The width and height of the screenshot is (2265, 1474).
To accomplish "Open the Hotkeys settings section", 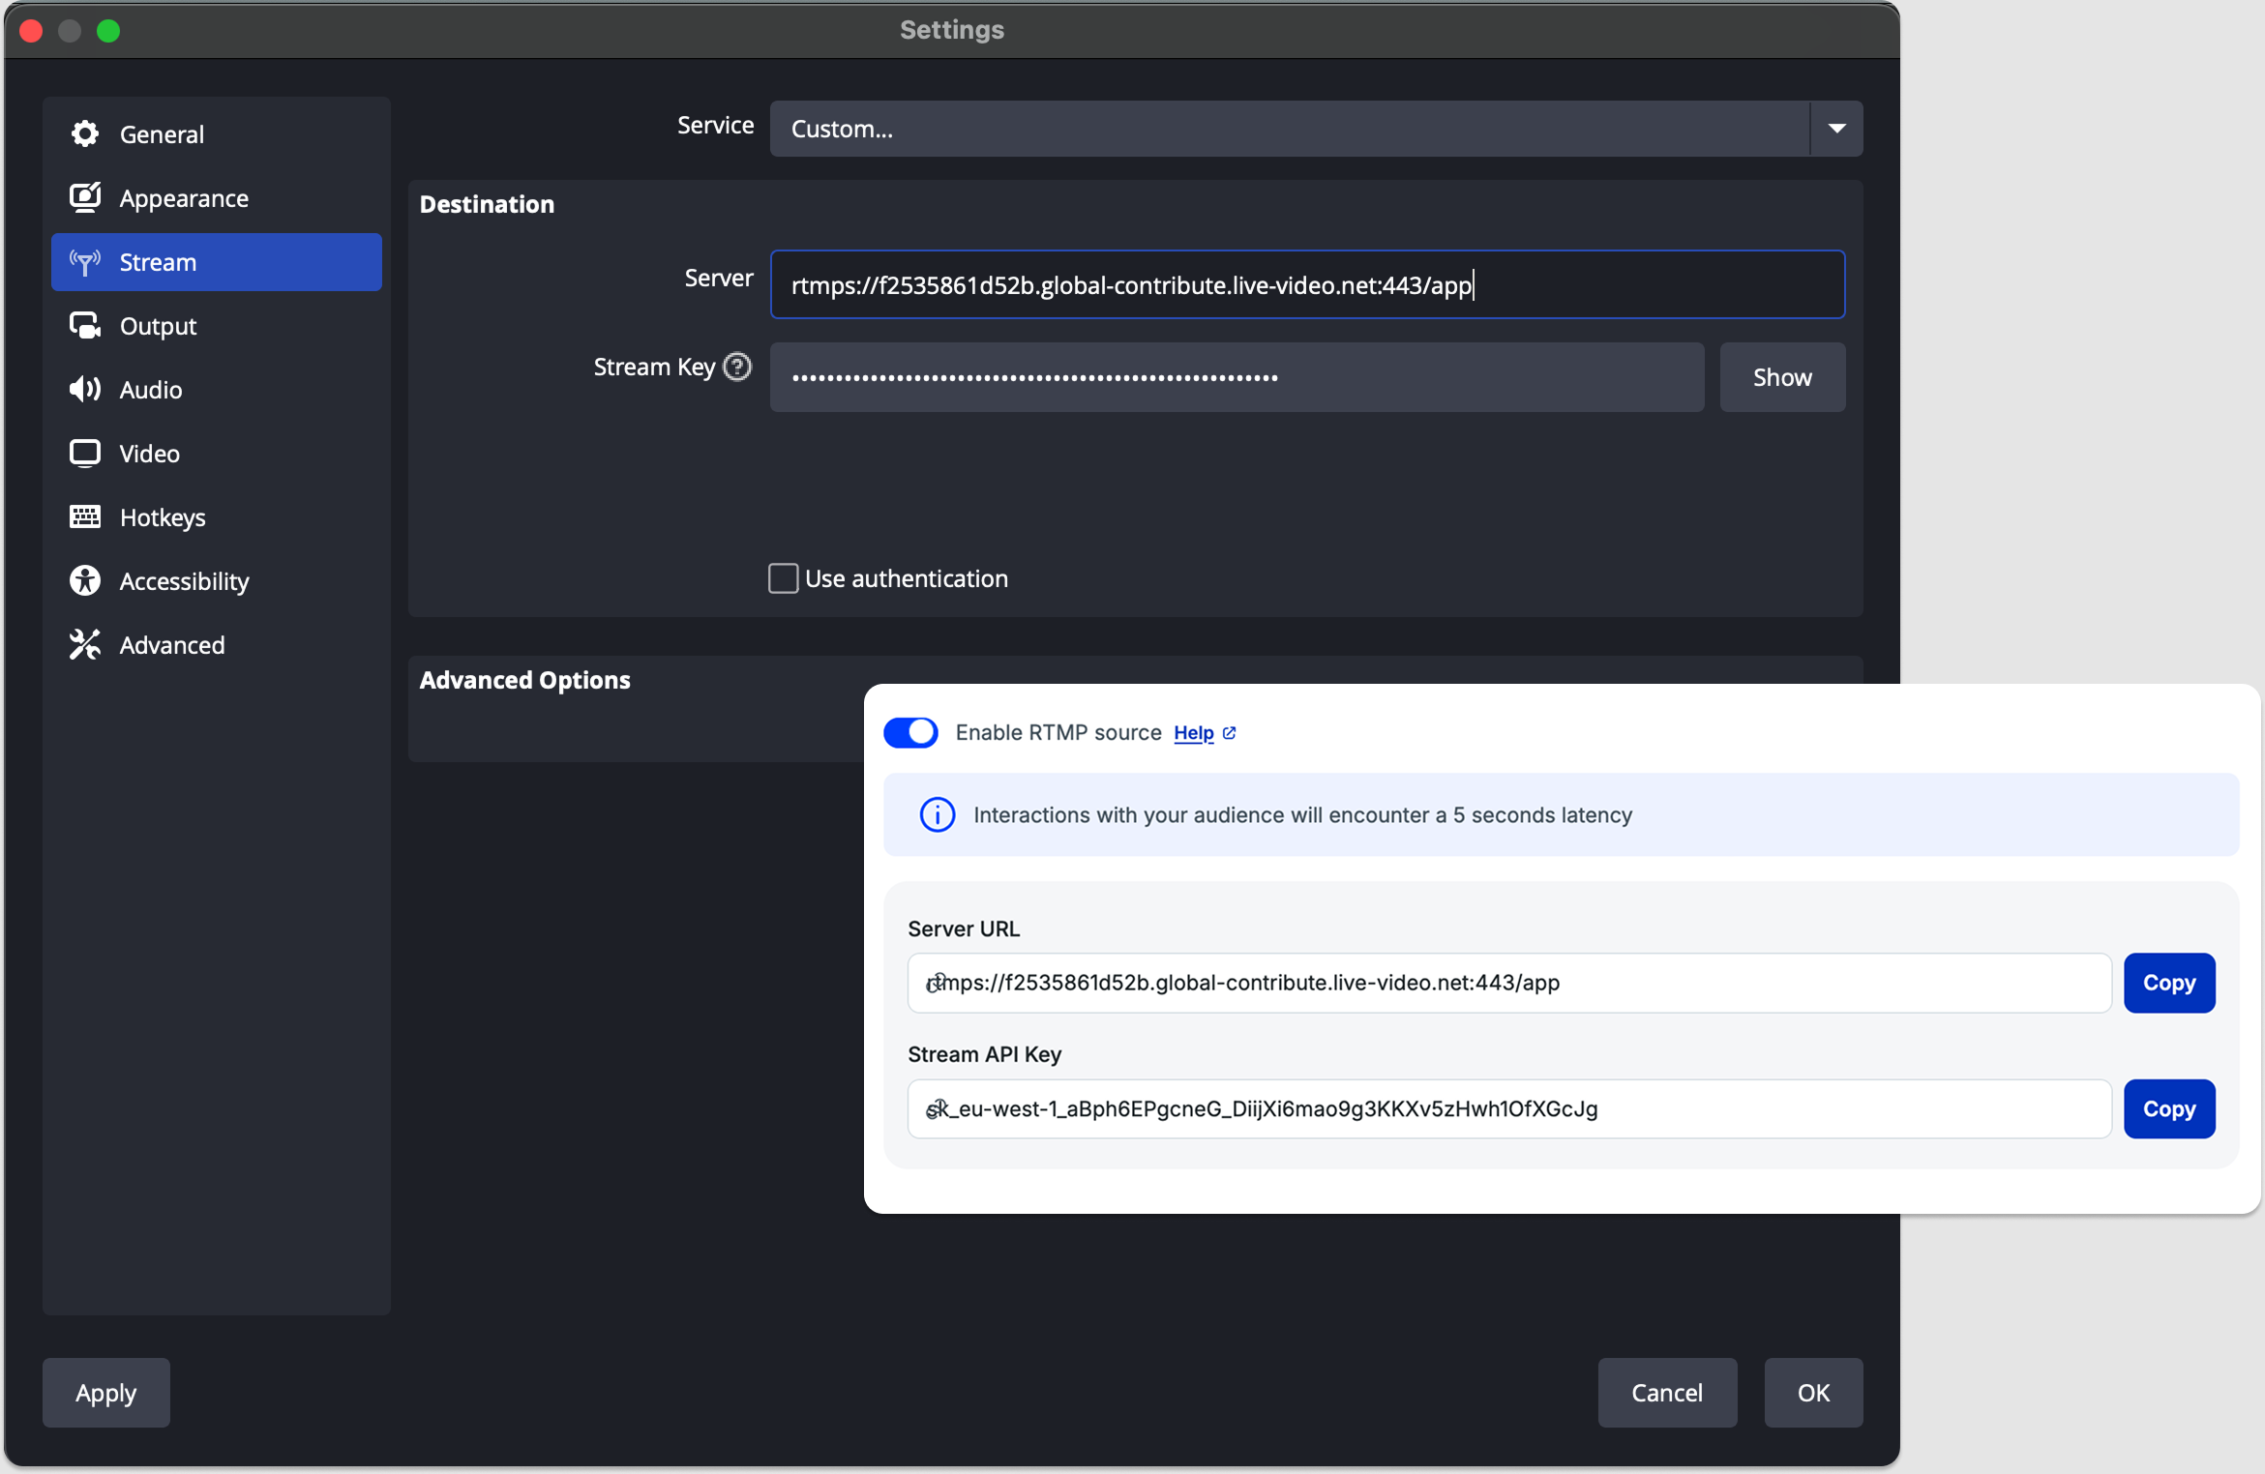I will click(x=162, y=516).
